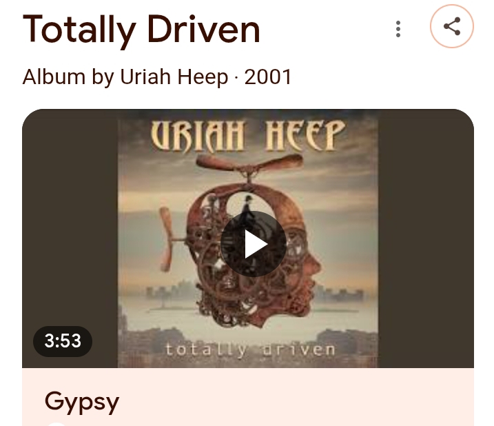Click the city skyline in cover artwork
Viewport: 494px width, 426px height.
tap(339, 293)
